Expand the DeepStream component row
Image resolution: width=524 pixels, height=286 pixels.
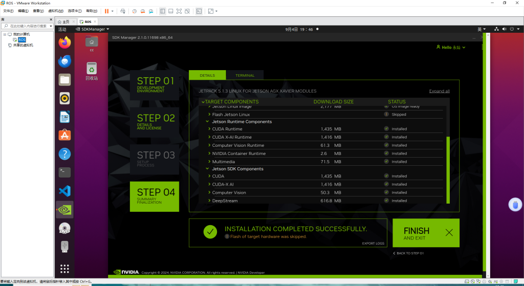point(210,201)
